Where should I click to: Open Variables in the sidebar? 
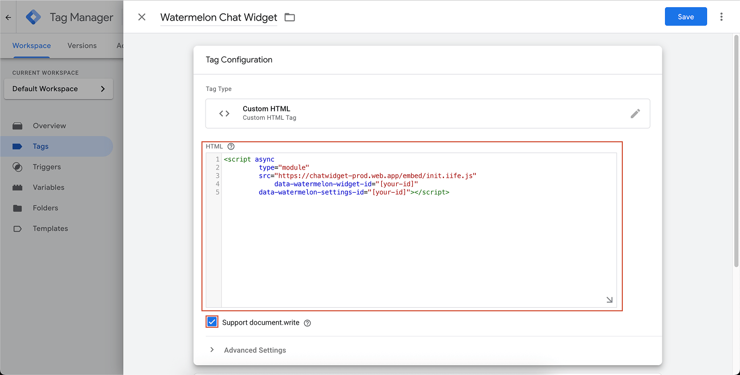click(x=57, y=187)
